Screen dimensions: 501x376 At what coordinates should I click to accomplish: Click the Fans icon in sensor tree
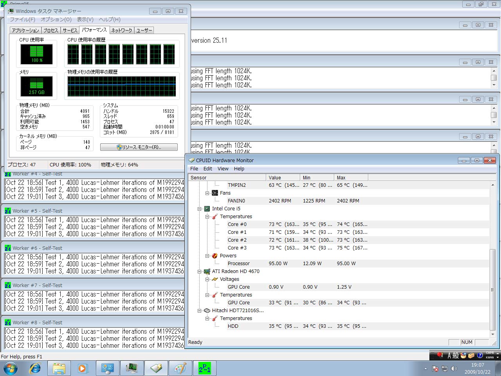[215, 193]
